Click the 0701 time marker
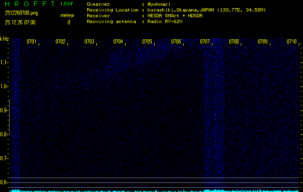The height and width of the screenshot is (192, 303). coord(31,42)
